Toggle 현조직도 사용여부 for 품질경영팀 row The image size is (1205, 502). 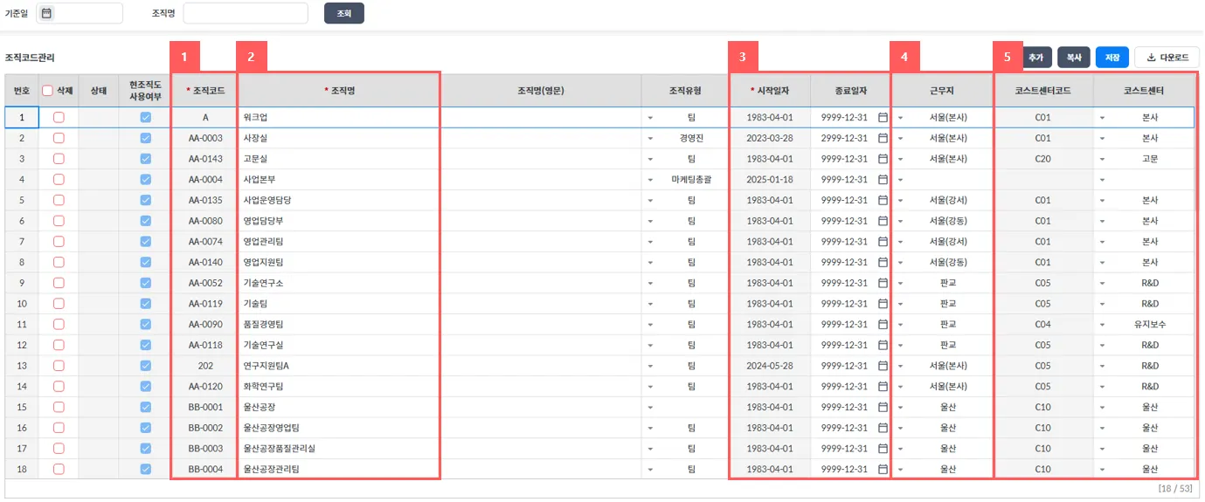pyautogui.click(x=146, y=324)
